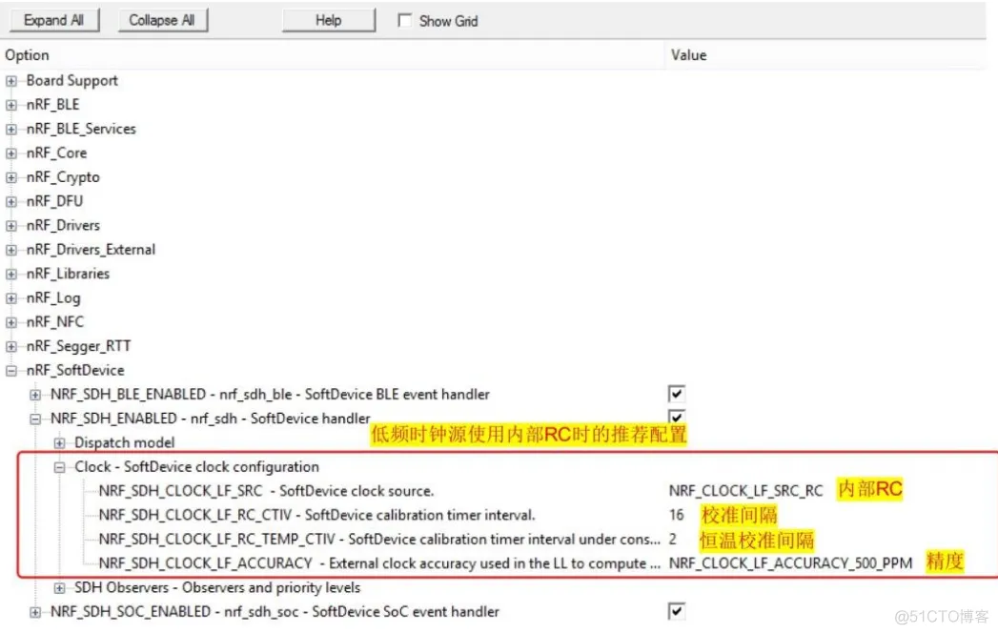Expand the nRF_NFC node
Screen dimensions: 998x634
[11, 323]
